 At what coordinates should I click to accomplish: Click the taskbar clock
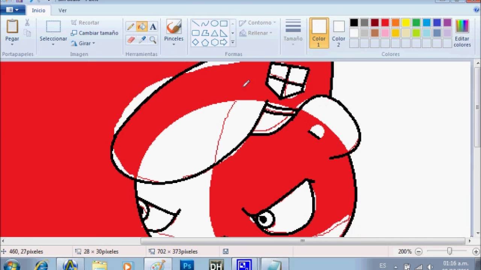pos(455,266)
